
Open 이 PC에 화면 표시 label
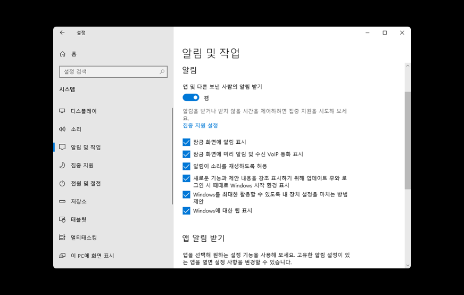93,256
